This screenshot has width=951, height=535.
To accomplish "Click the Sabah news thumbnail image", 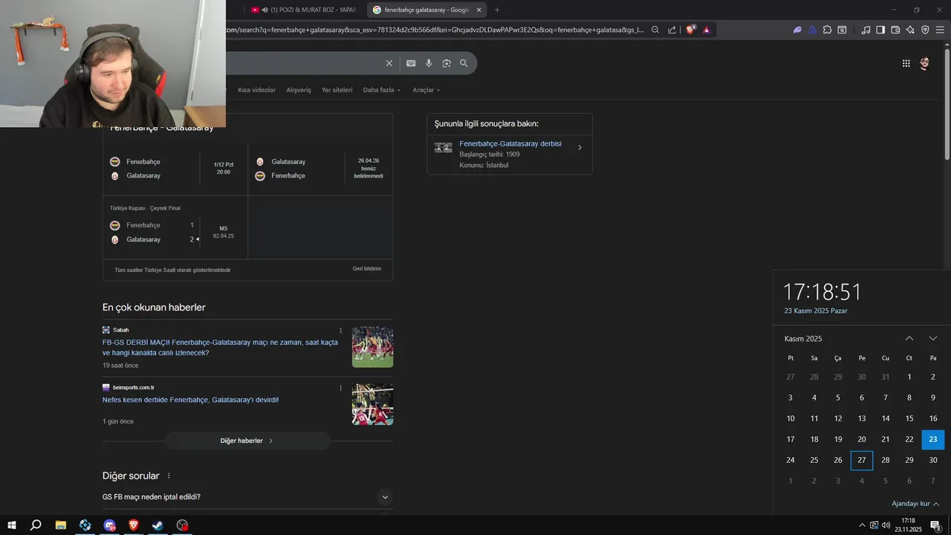I will (x=372, y=347).
